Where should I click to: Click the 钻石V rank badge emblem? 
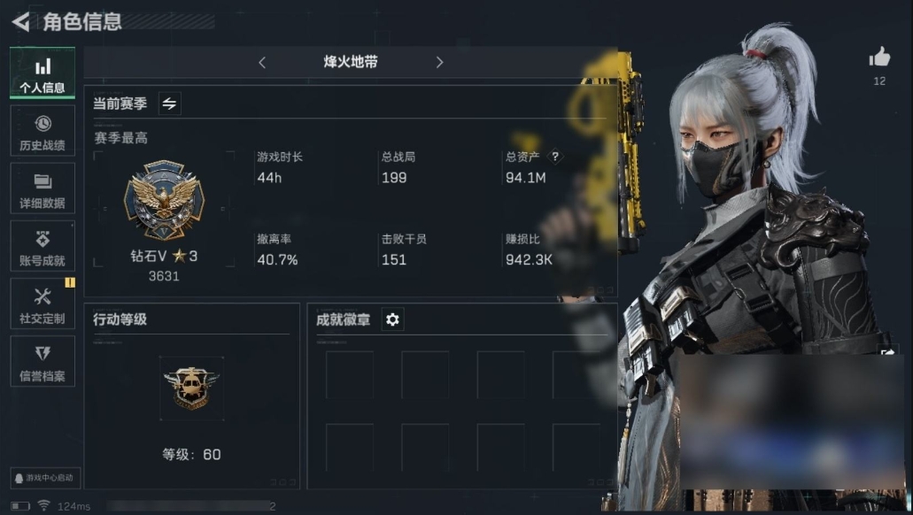(164, 200)
